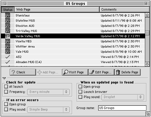The image size is (151, 117).
Task: Click the scroll down arrow of the list
Action: (147, 64)
